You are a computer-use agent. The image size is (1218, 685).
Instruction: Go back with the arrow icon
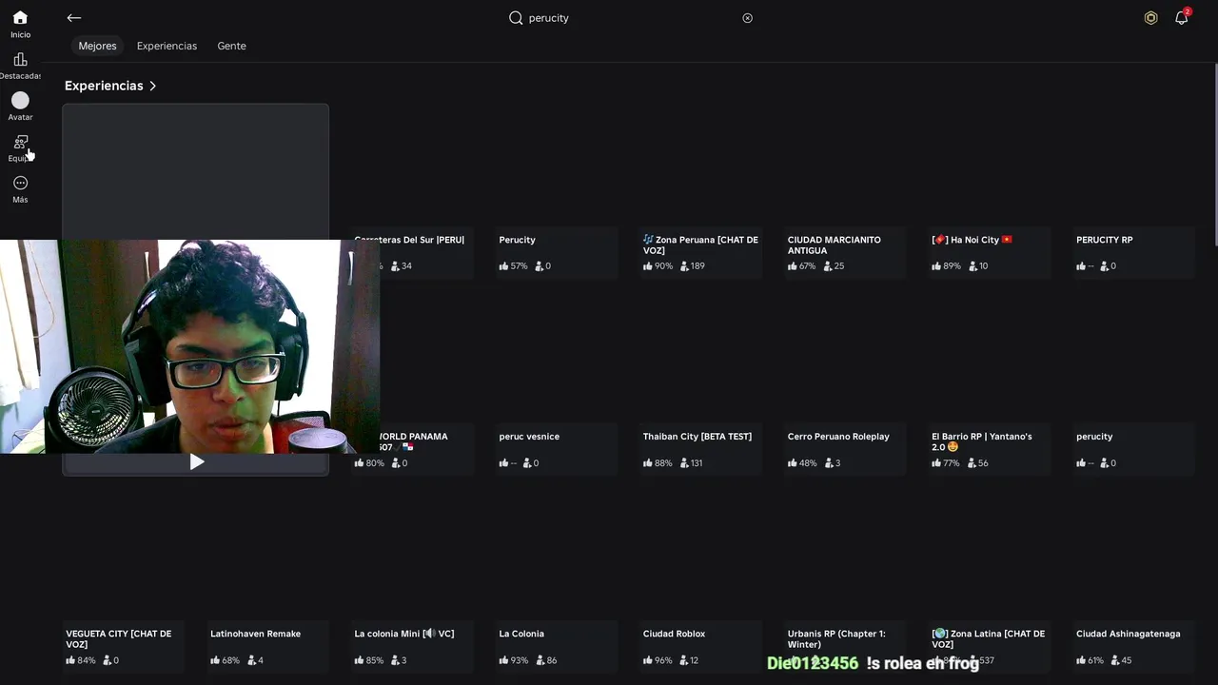tap(73, 18)
